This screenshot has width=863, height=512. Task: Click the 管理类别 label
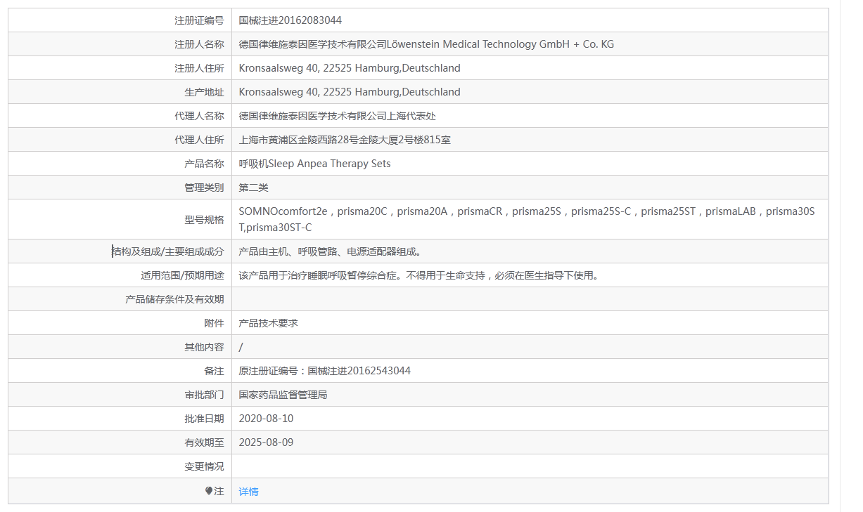click(204, 188)
